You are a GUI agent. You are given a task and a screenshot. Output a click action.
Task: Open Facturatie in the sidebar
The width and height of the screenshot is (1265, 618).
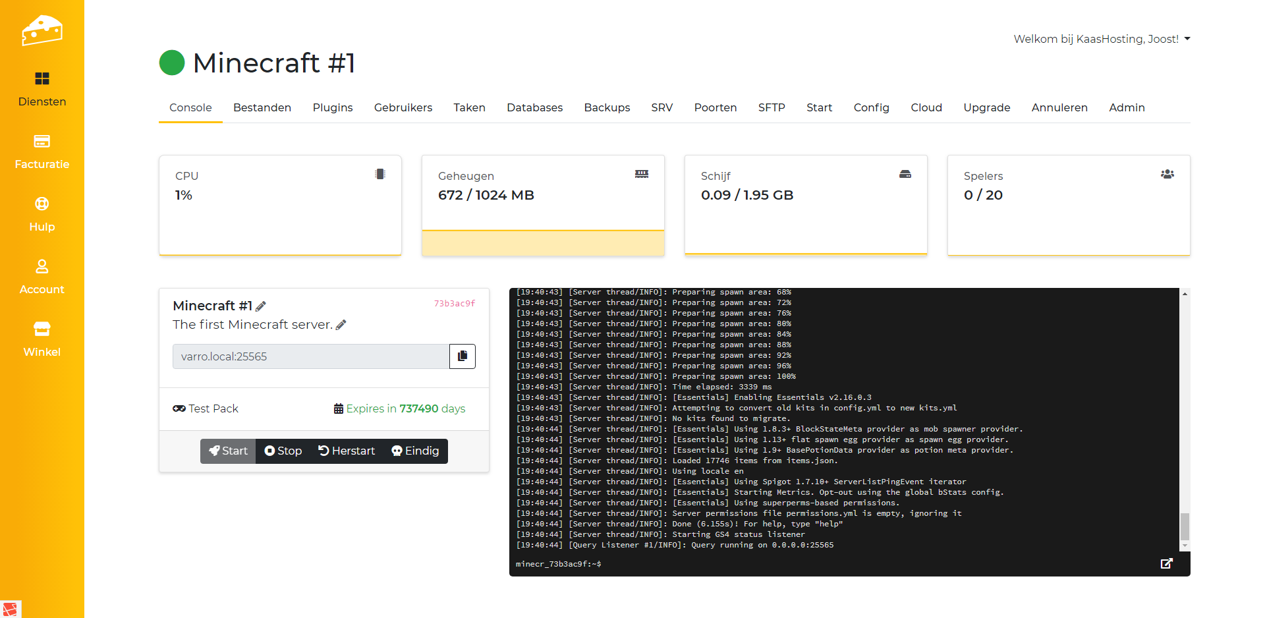(x=42, y=152)
